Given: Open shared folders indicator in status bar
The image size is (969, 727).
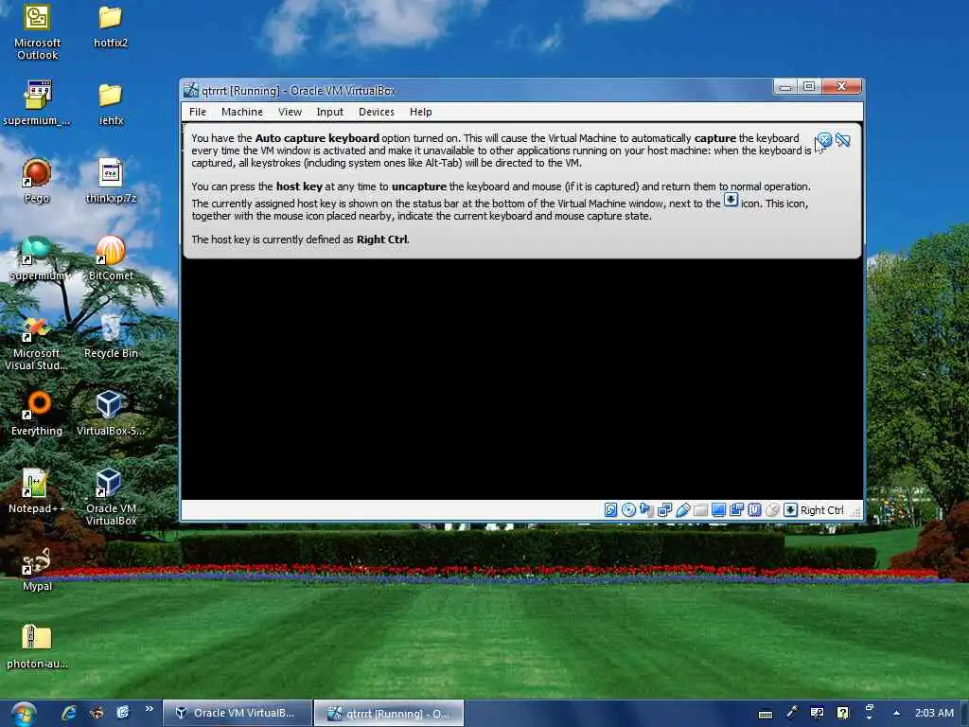Looking at the screenshot, I should tap(700, 510).
